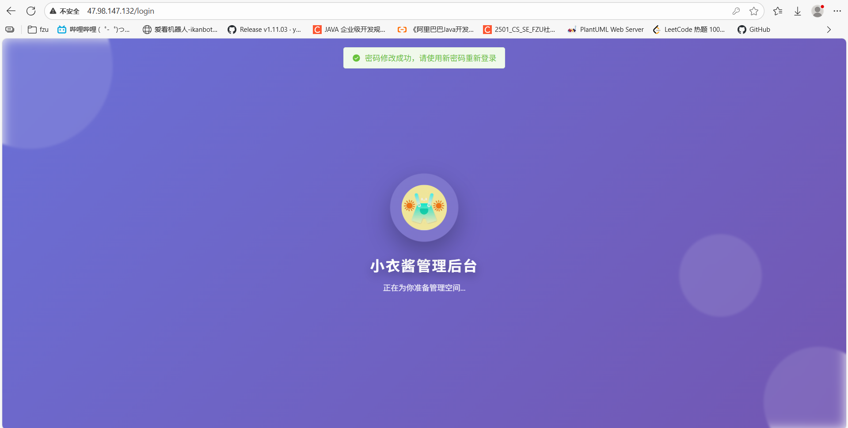Open the user profile avatar
This screenshot has width=848, height=428.
point(818,11)
